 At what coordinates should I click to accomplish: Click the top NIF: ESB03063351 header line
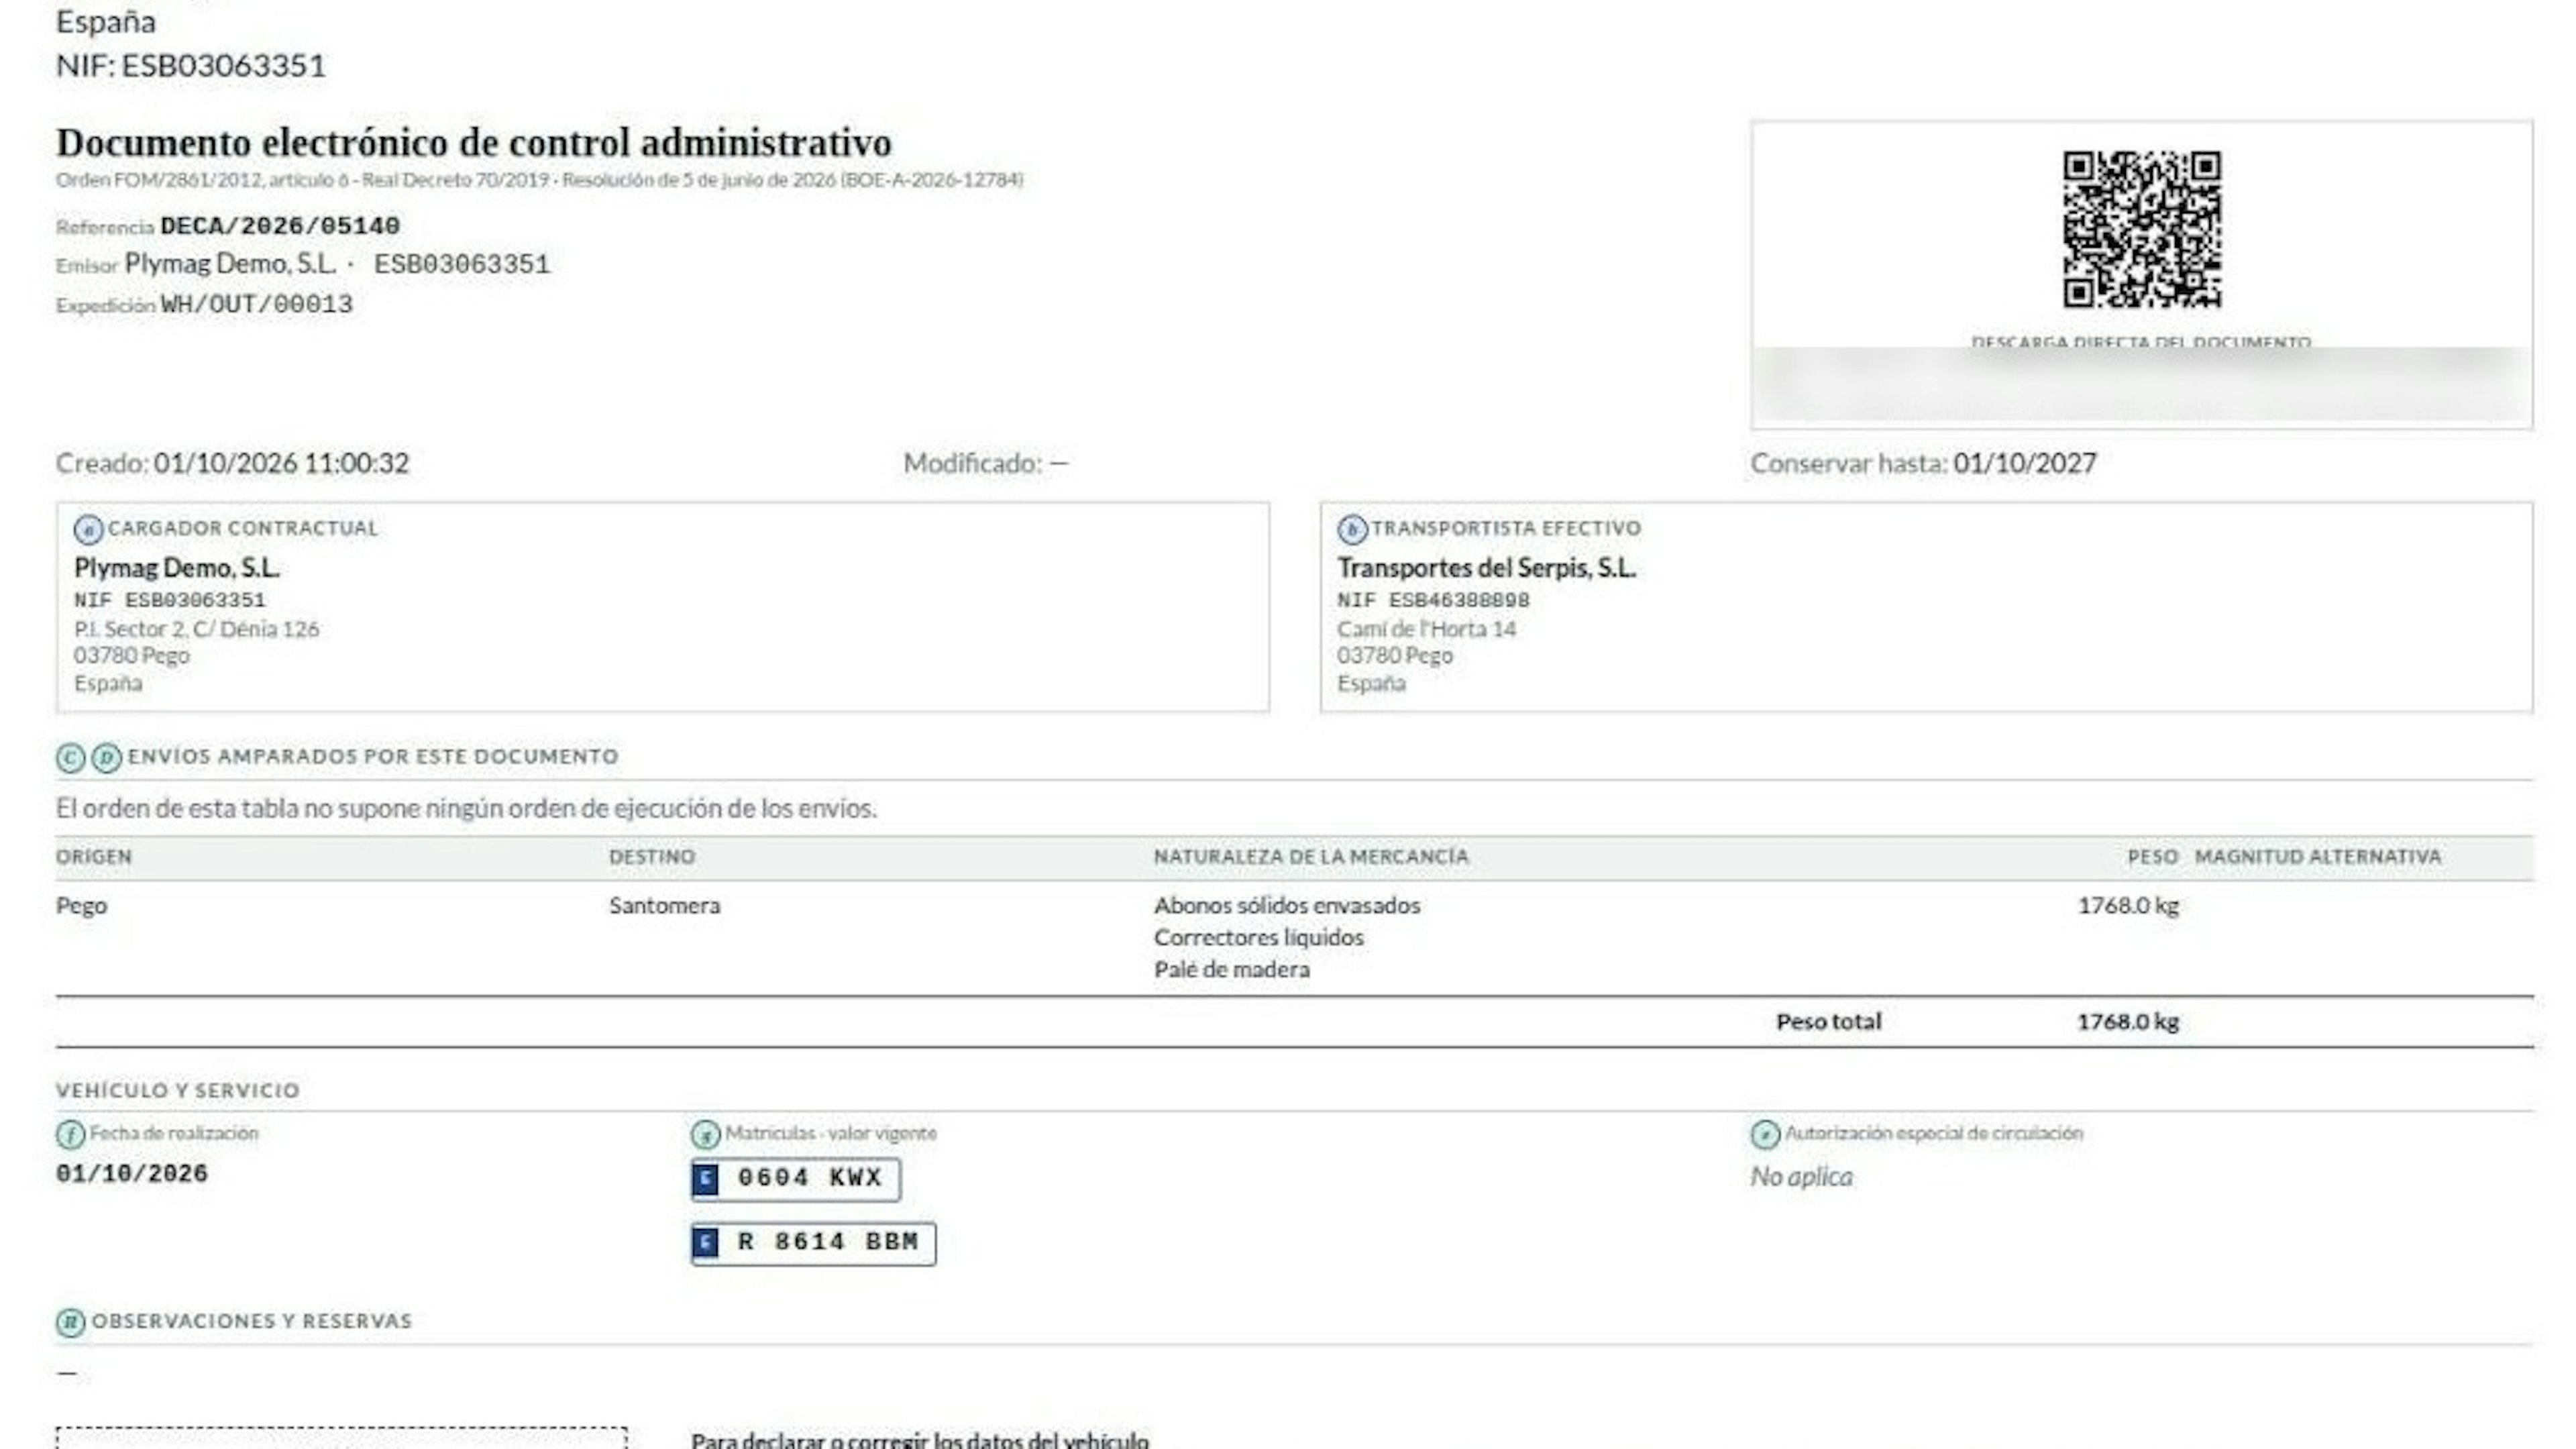pyautogui.click(x=191, y=66)
